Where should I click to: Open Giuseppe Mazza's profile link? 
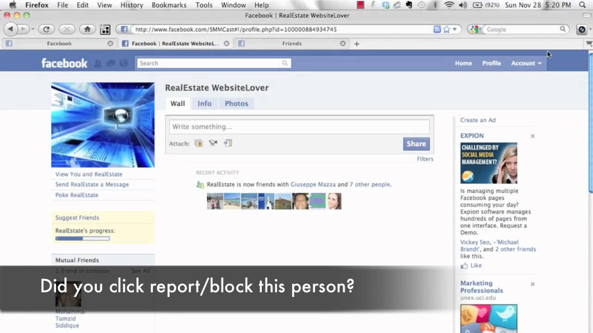pos(313,185)
